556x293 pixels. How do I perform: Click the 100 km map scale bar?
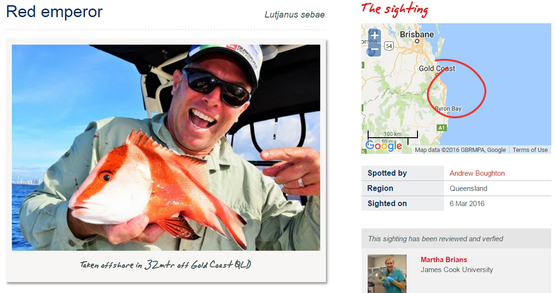click(x=392, y=135)
